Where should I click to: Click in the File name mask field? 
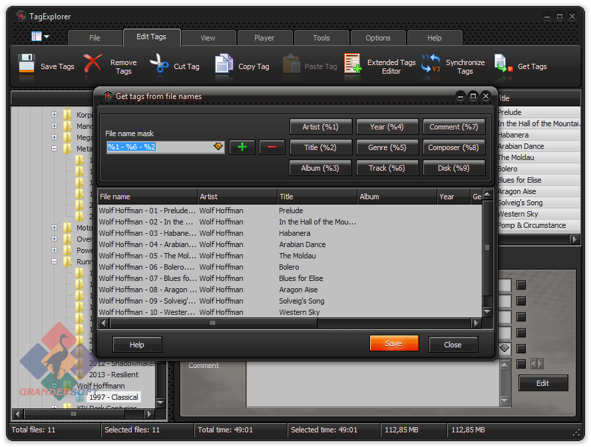coord(159,147)
